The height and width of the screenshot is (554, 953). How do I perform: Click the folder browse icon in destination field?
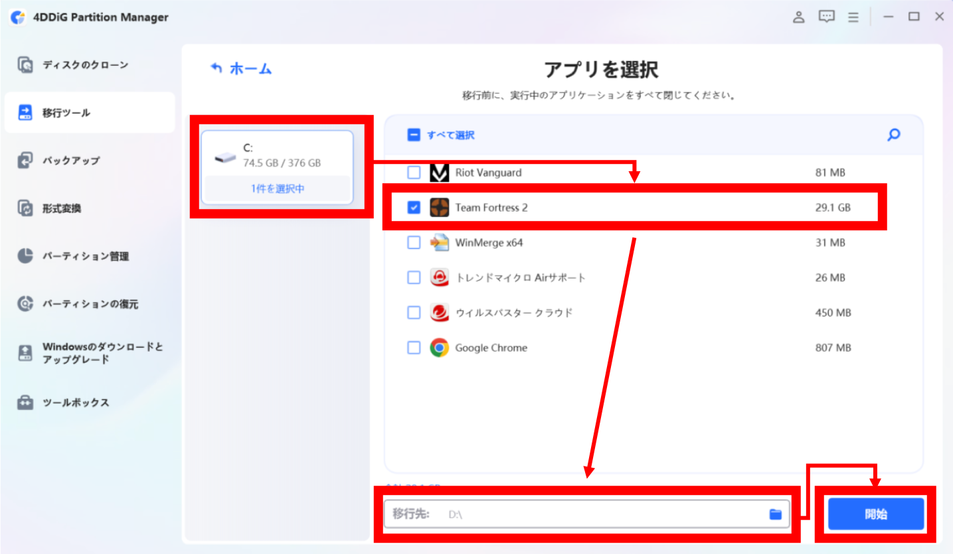[x=775, y=514]
